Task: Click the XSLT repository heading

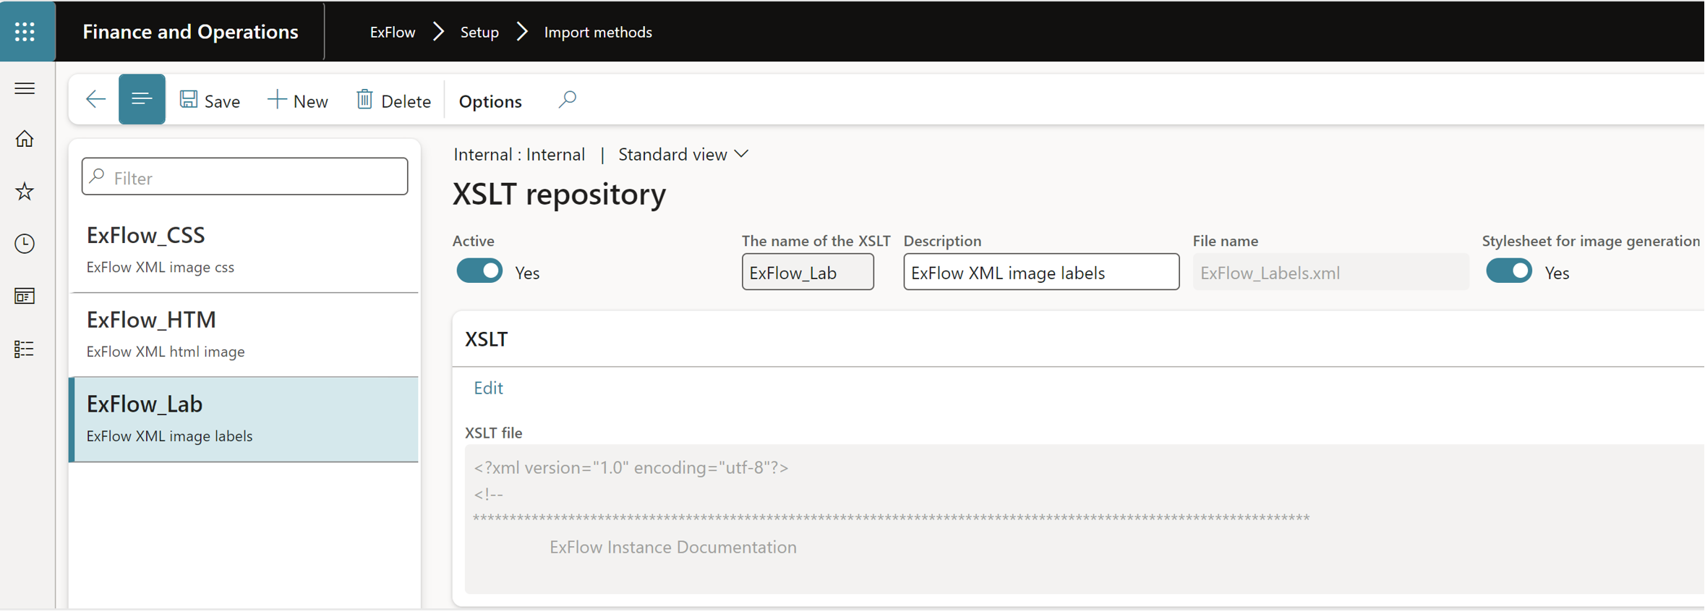Action: pyautogui.click(x=559, y=194)
